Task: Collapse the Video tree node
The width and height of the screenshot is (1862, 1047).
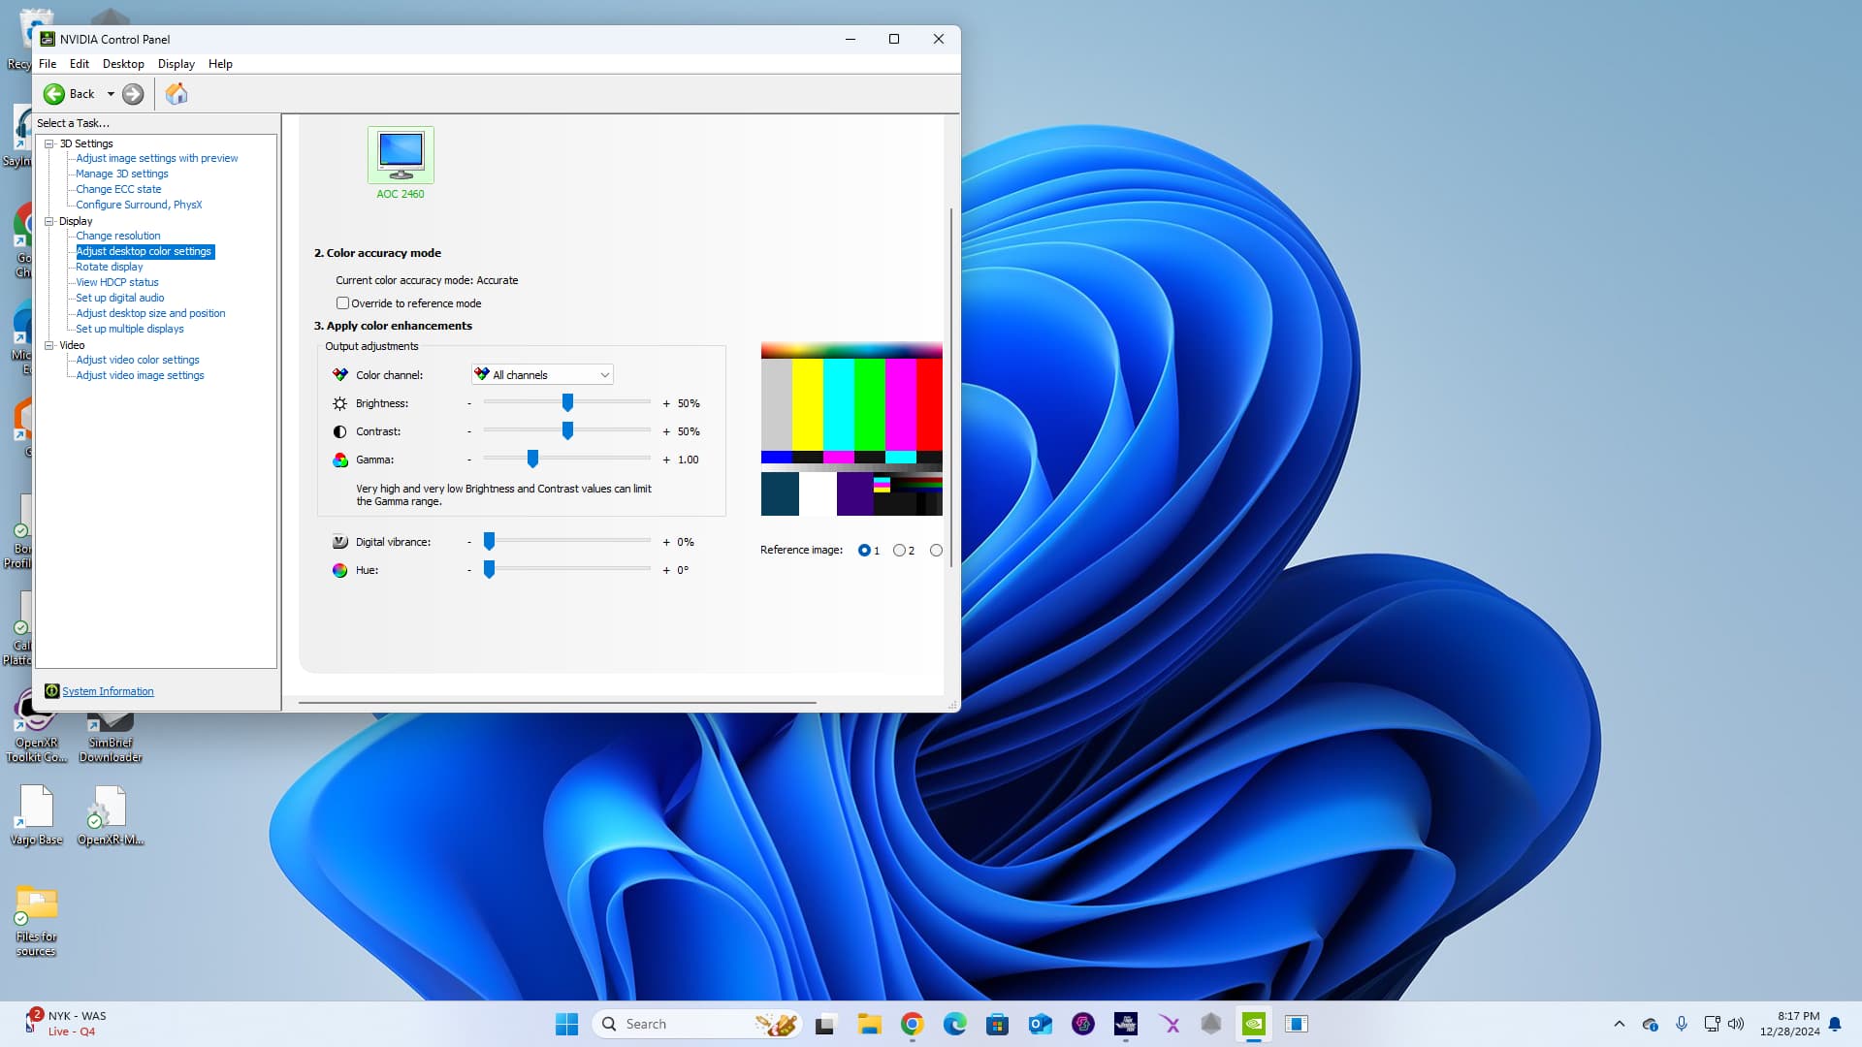Action: [x=49, y=345]
